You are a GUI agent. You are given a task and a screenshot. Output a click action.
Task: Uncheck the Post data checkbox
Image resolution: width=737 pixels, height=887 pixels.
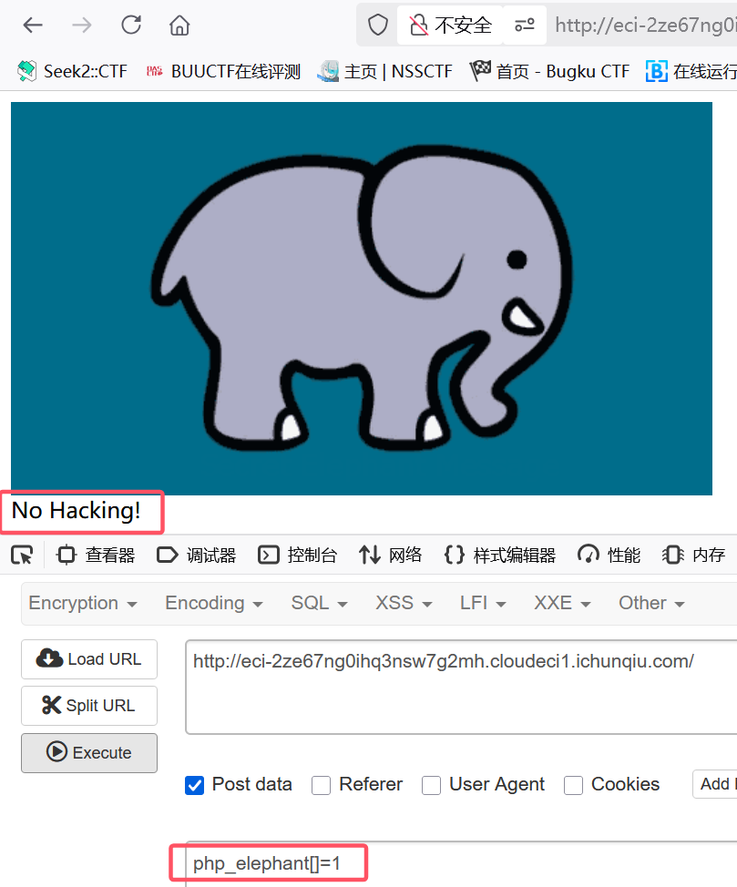pyautogui.click(x=194, y=785)
